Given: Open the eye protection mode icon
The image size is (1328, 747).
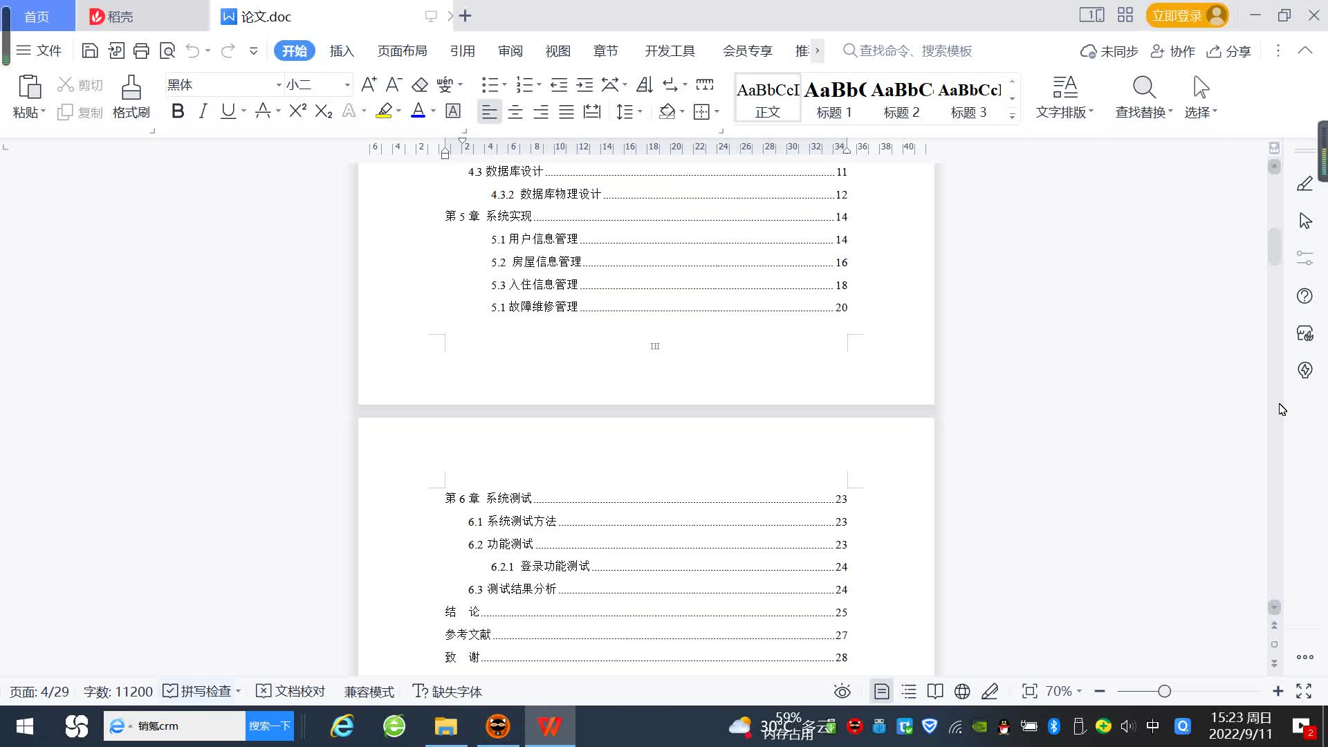Looking at the screenshot, I should (x=842, y=691).
